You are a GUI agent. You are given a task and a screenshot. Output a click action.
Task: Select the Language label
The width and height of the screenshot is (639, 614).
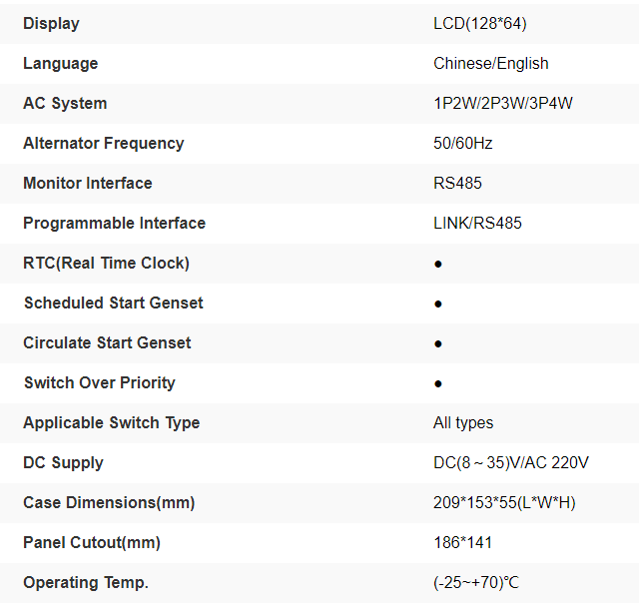[x=61, y=63]
